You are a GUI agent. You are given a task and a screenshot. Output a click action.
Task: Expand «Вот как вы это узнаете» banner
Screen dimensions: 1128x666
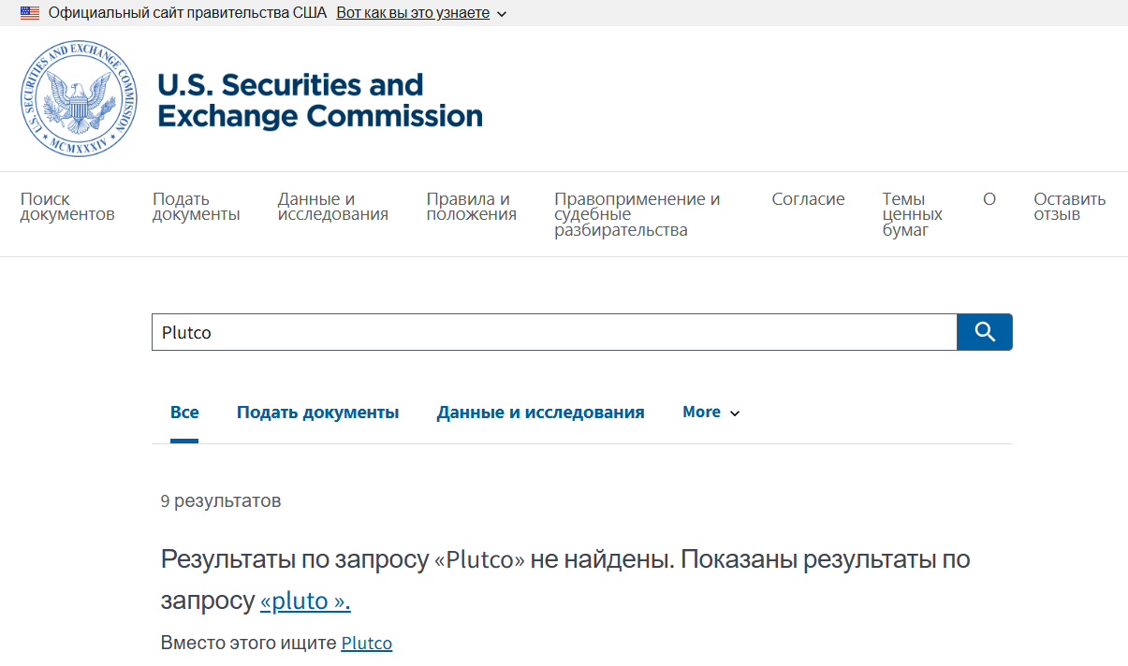tap(413, 12)
